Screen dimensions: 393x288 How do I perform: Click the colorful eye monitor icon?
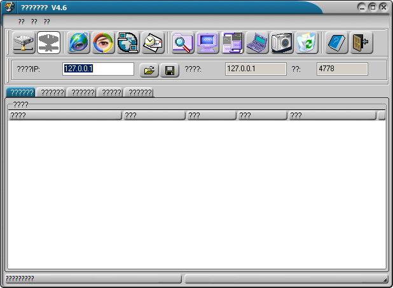(104, 43)
